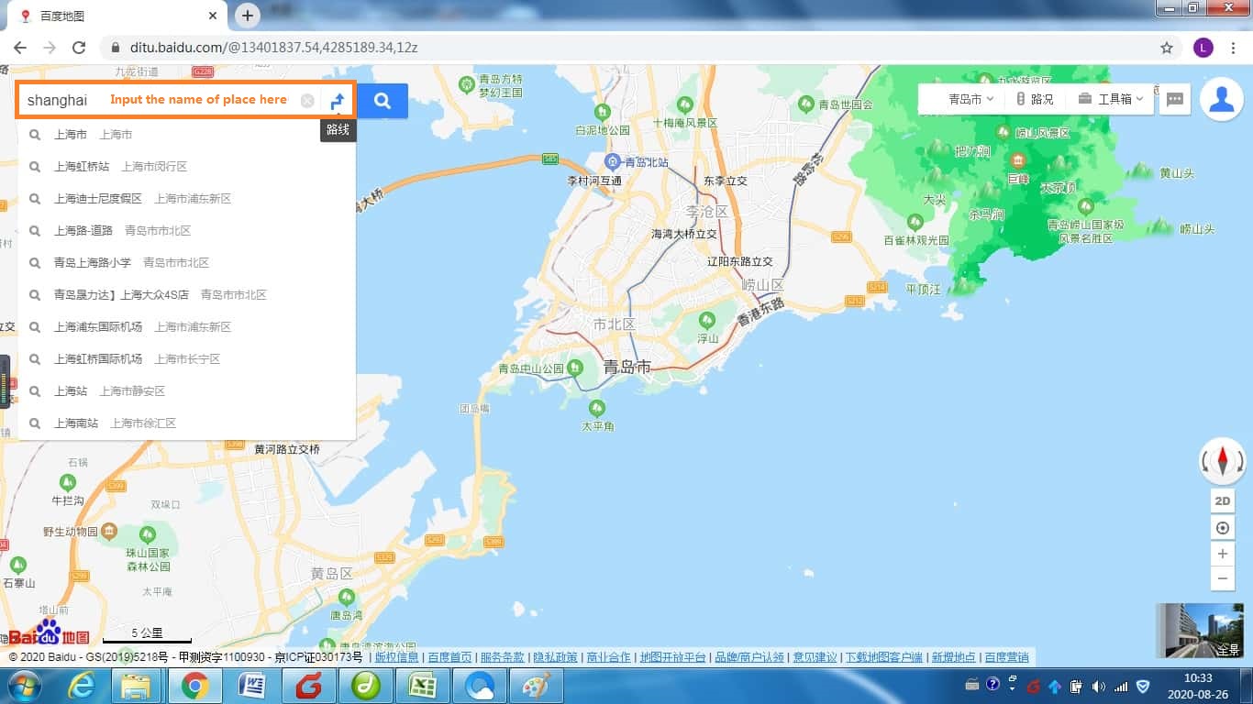Click the 牛拦沟 park marker
This screenshot has width=1253, height=704.
(67, 481)
